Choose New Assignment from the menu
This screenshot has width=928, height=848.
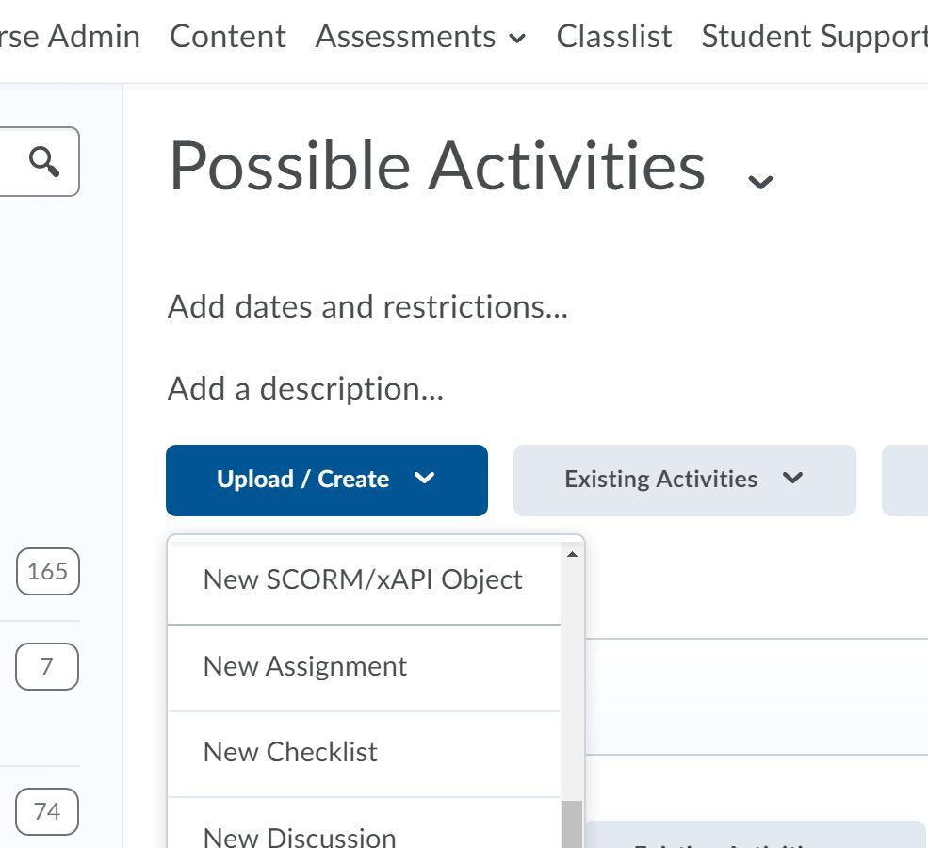(304, 666)
